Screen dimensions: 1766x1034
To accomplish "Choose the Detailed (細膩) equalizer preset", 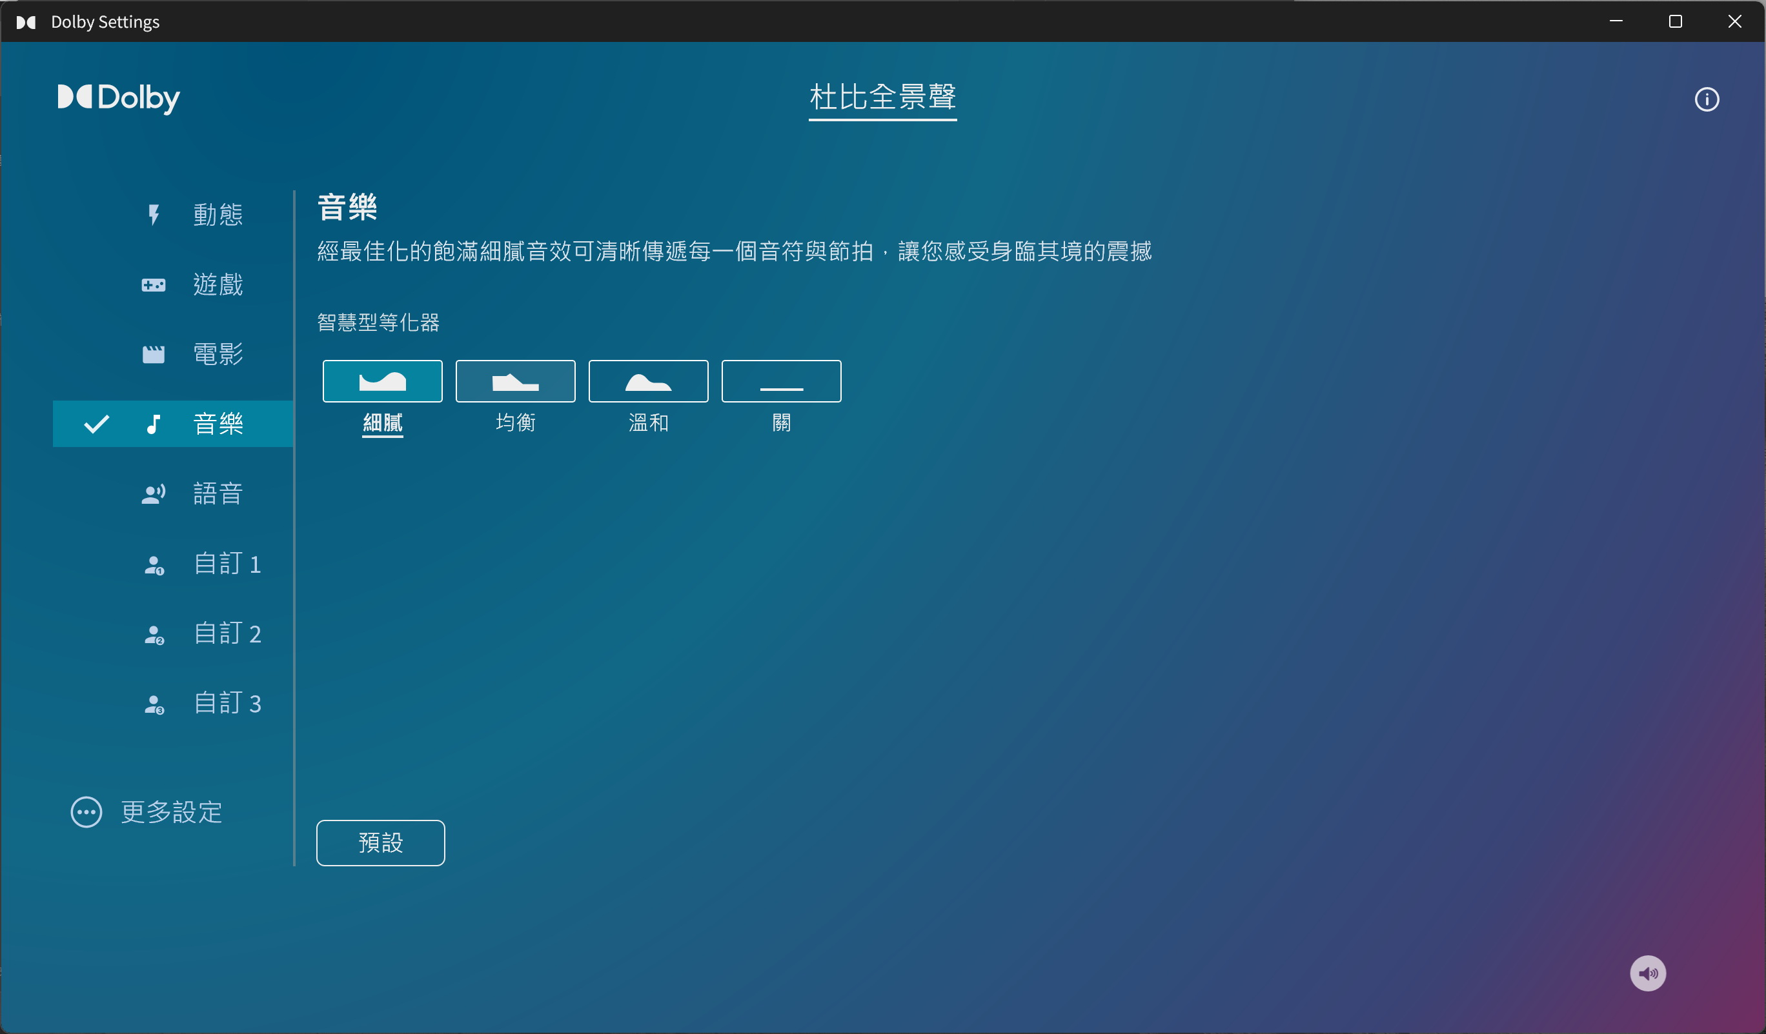I will (382, 381).
